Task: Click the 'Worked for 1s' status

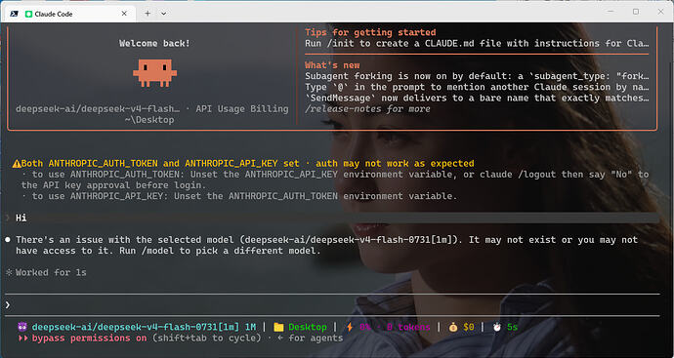Action: [x=51, y=272]
